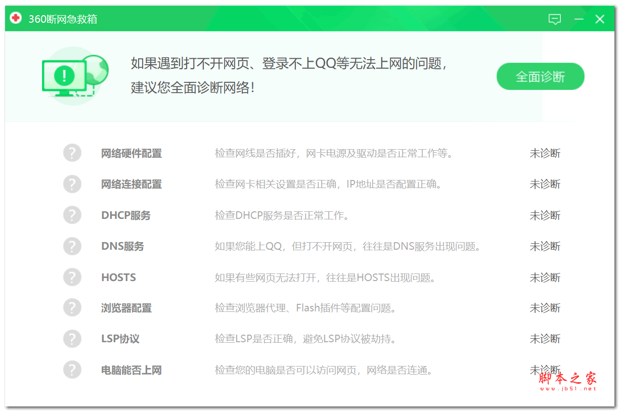Click the question mark icon beside 电脑能否上网
620x412 pixels.
click(x=72, y=370)
